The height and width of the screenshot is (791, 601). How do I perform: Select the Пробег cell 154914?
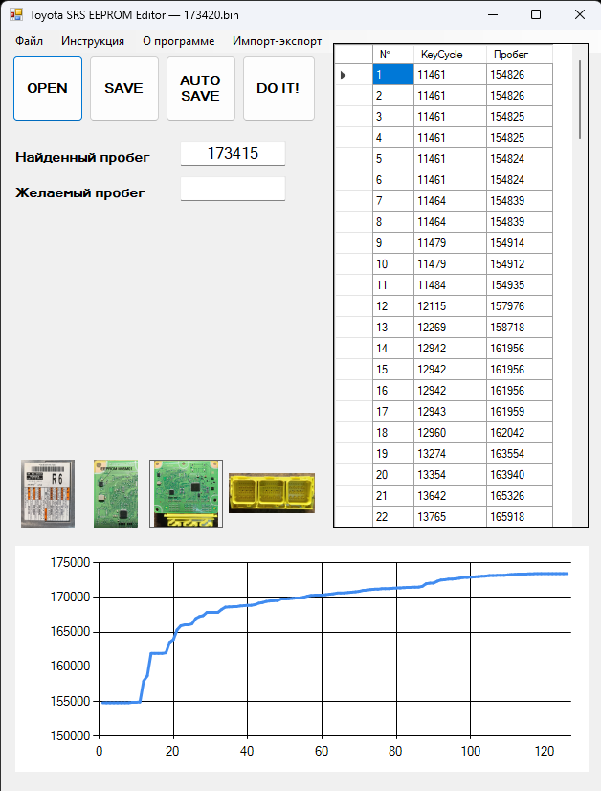click(520, 243)
